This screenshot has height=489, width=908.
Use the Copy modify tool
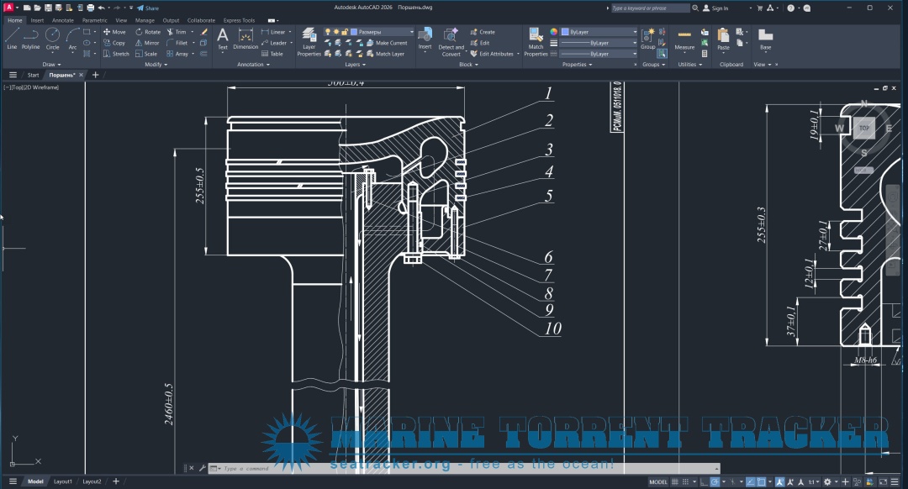coord(114,43)
